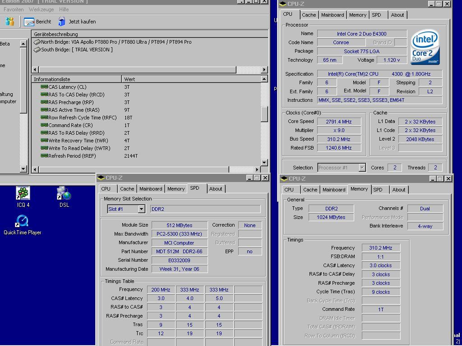Viewport: 462px width, 346px height.
Task: Click the Jetzt kaufen buy icon
Action: tap(61, 22)
